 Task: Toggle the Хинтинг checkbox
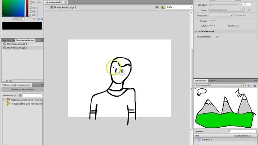coord(236,15)
